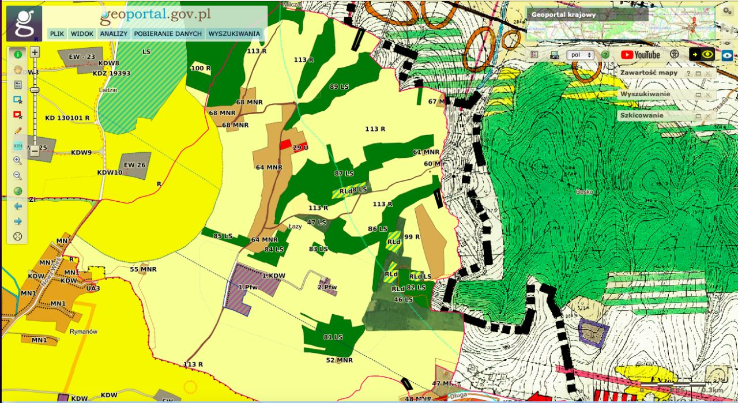Open the 'pol' language dropdown
The width and height of the screenshot is (738, 403).
point(579,55)
